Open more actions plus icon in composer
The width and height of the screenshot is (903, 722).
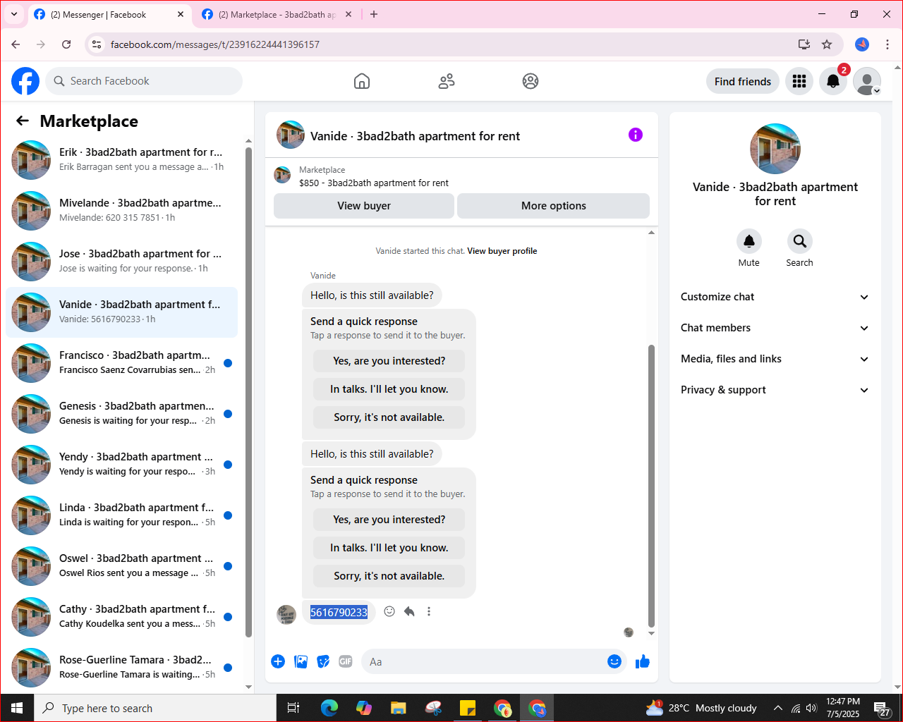point(278,661)
